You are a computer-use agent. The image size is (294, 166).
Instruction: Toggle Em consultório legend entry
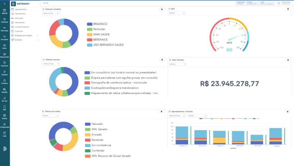tap(120, 73)
